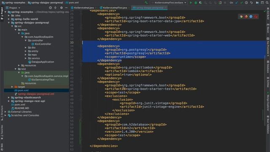The width and height of the screenshot is (270, 152).
Task: Open the run configuration dropdown KisiServiceImplTest.testSave
Action: tap(169, 3)
